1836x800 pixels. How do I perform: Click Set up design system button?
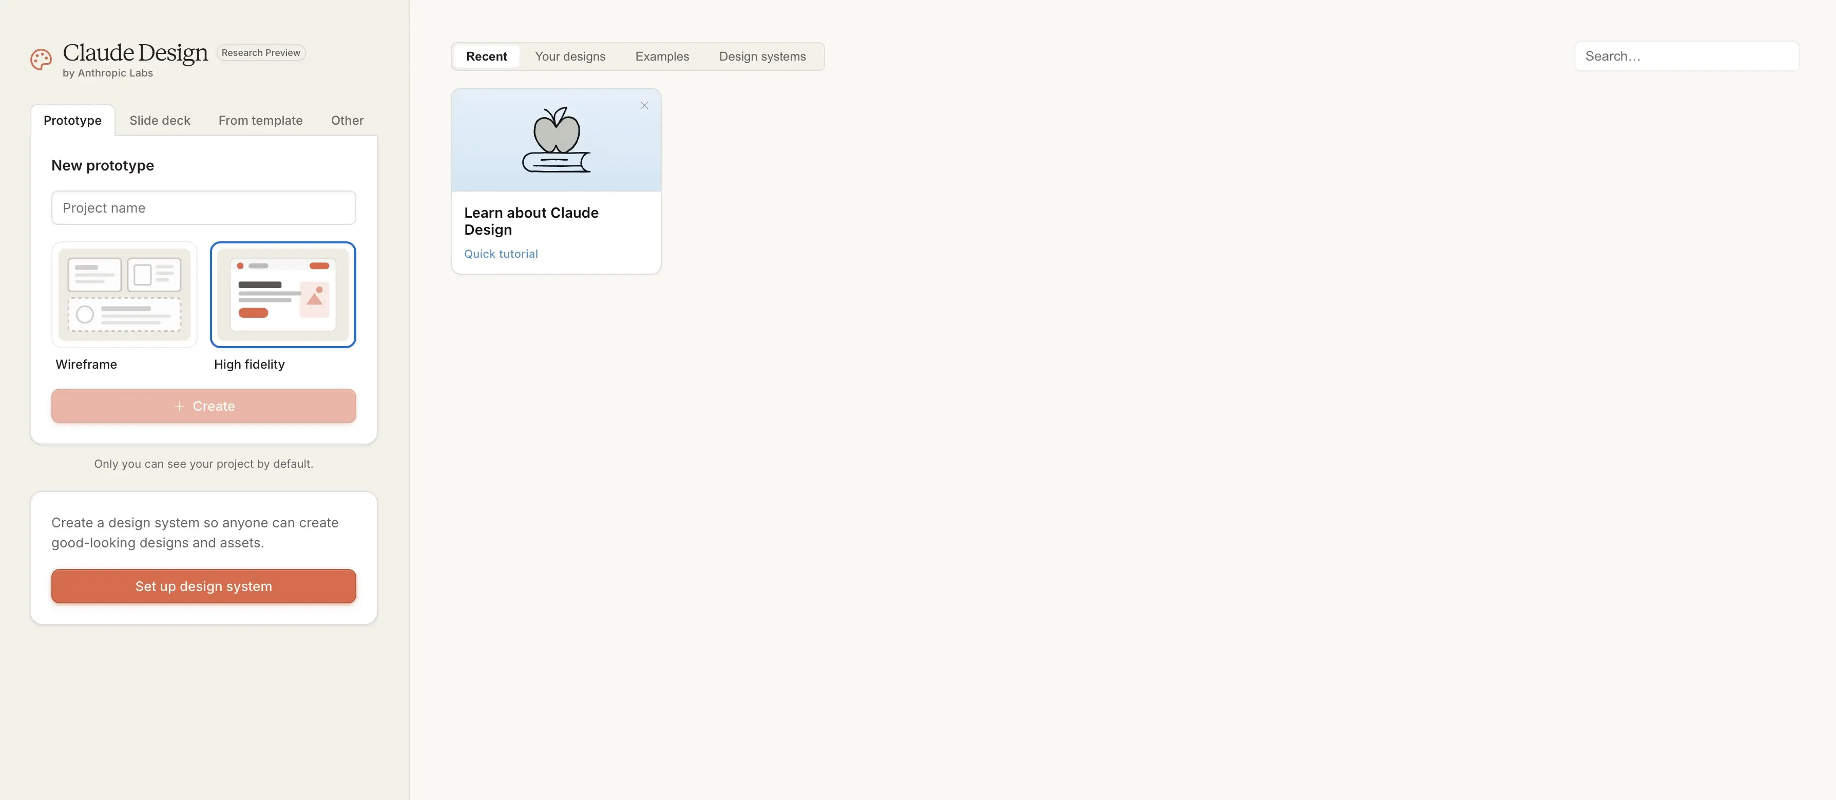204,586
